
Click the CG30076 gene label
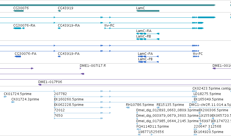click(21, 8)
